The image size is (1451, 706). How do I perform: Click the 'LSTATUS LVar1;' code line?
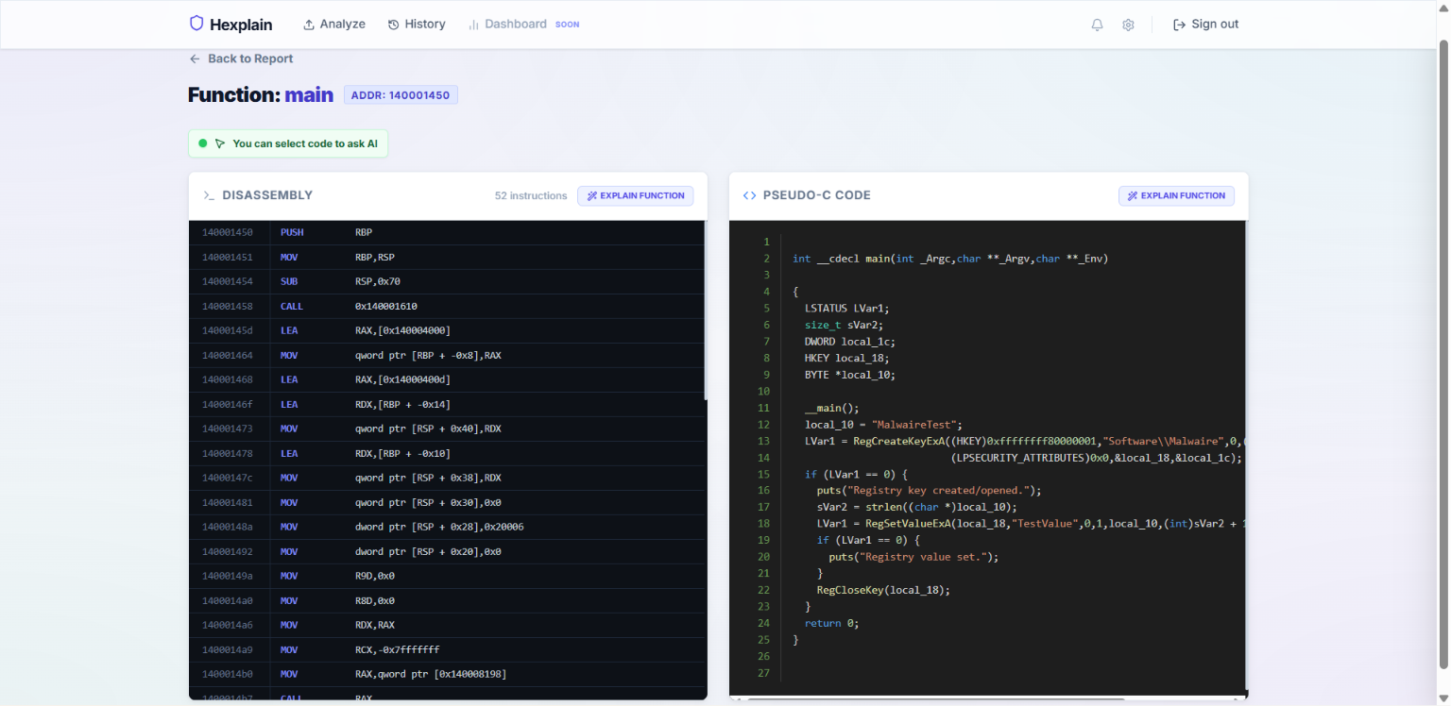[x=847, y=308]
